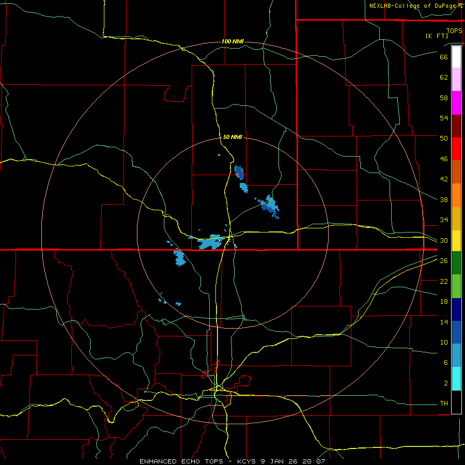Click the 42 legend label
This screenshot has width=465, height=465.
(x=444, y=179)
